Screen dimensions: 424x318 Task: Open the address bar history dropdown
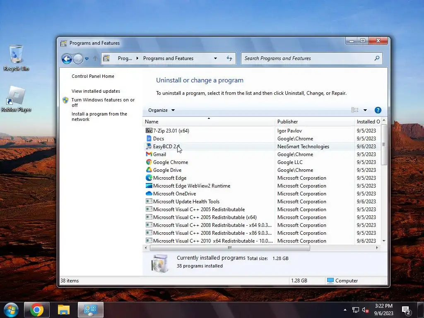click(x=215, y=58)
